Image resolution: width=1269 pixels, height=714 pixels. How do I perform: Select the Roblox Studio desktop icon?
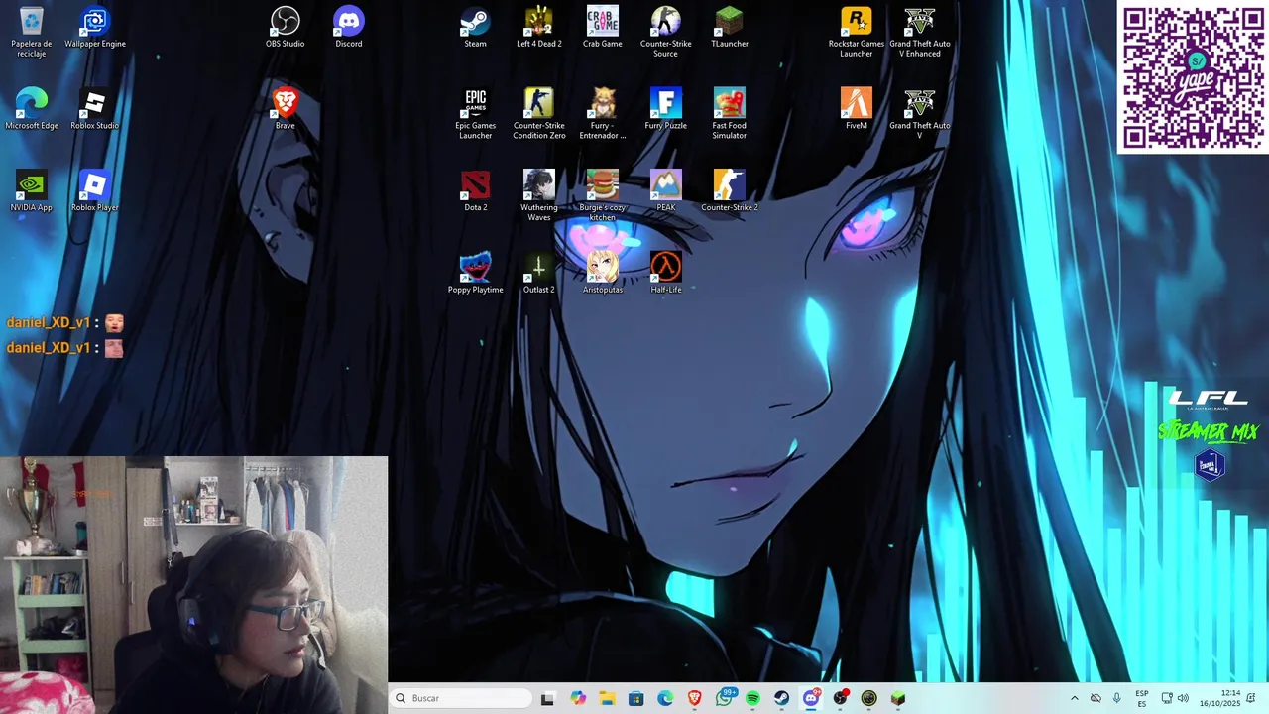(x=95, y=109)
